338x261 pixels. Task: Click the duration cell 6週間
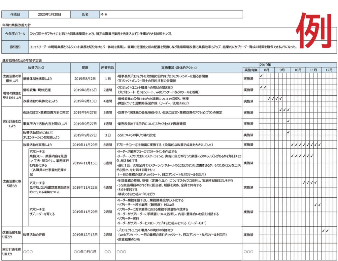click(108, 163)
